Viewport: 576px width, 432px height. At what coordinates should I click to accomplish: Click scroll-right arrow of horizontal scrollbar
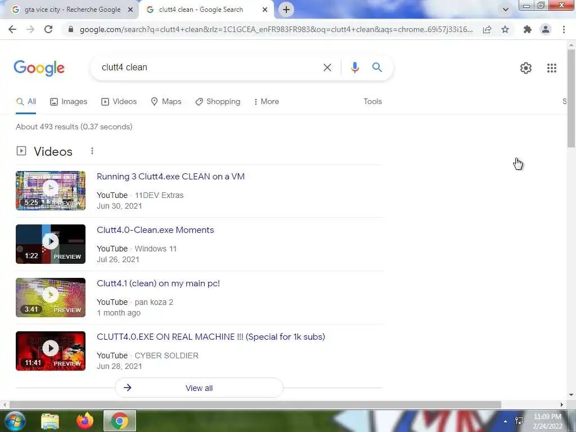pyautogui.click(x=562, y=404)
